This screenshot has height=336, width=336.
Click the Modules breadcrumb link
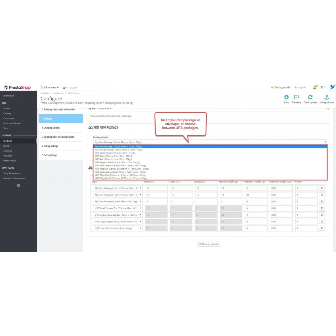click(x=45, y=93)
